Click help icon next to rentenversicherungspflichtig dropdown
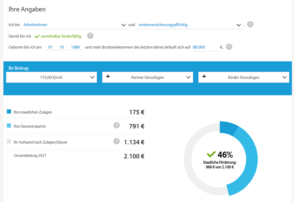Viewport: 294px width, 202px height. point(250,24)
